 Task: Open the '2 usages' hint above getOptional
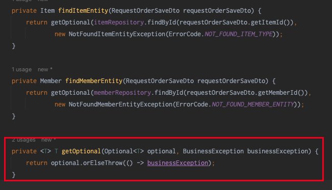tap(23, 140)
